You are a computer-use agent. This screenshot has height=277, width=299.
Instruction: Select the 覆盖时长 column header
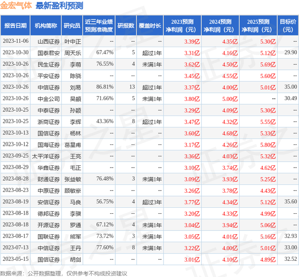pyautogui.click(x=150, y=26)
